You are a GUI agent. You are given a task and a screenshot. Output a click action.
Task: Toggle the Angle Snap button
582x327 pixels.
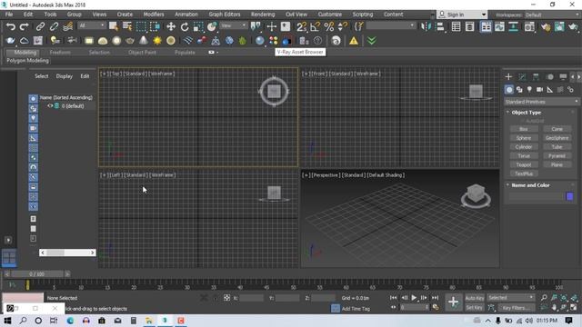316,26
